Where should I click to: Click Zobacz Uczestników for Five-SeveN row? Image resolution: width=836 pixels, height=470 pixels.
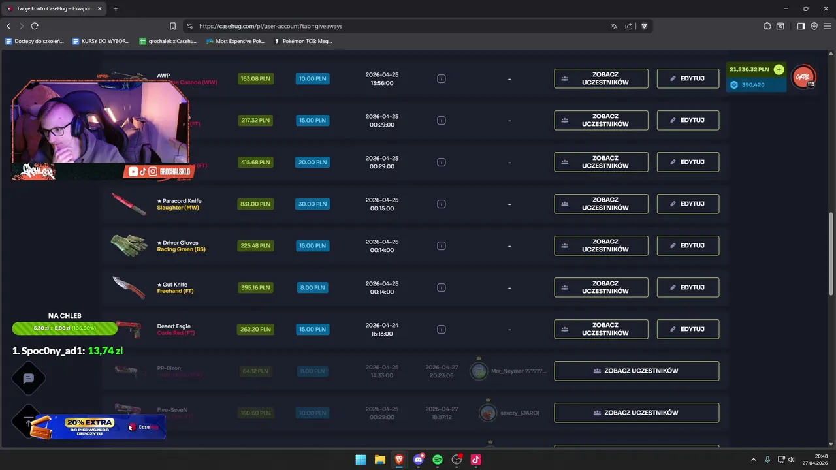click(x=637, y=413)
